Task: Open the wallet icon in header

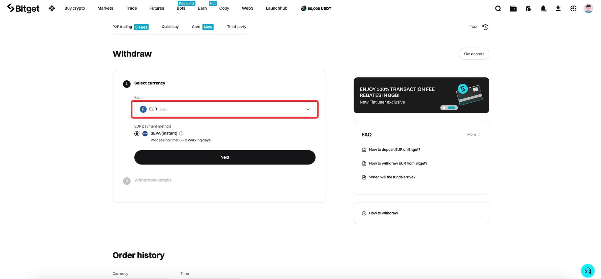Action: coord(513,8)
